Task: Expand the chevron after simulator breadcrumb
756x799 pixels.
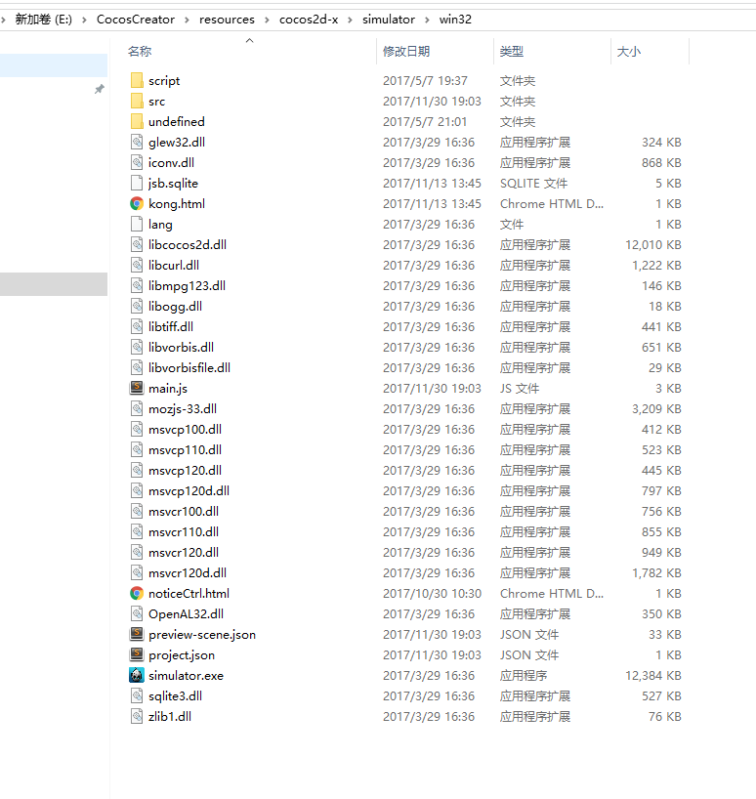Action: click(428, 20)
